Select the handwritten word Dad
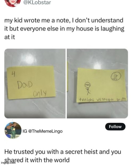 pos(25,85)
